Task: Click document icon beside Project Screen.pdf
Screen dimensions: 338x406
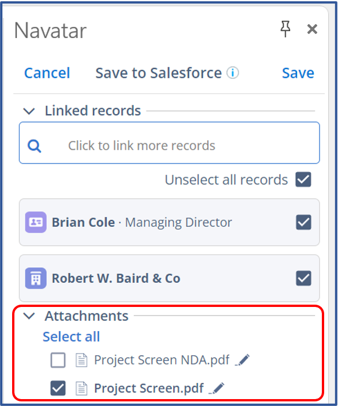Action: coord(81,388)
